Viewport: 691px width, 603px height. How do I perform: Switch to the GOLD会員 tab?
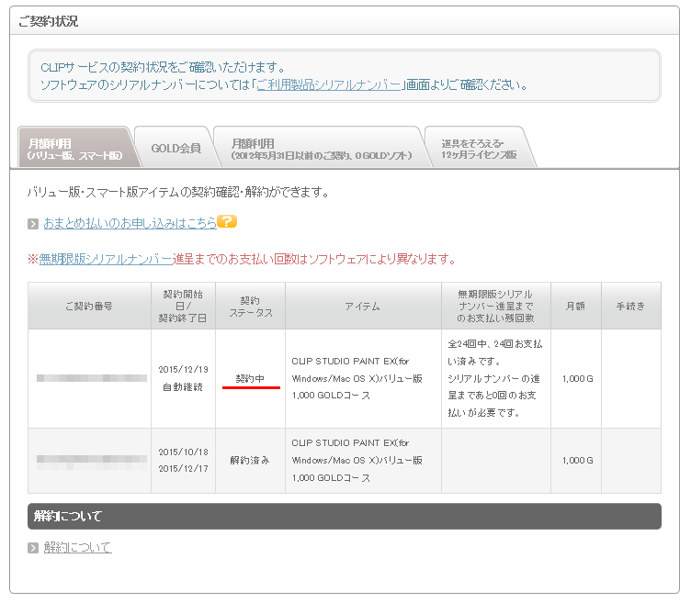click(176, 149)
